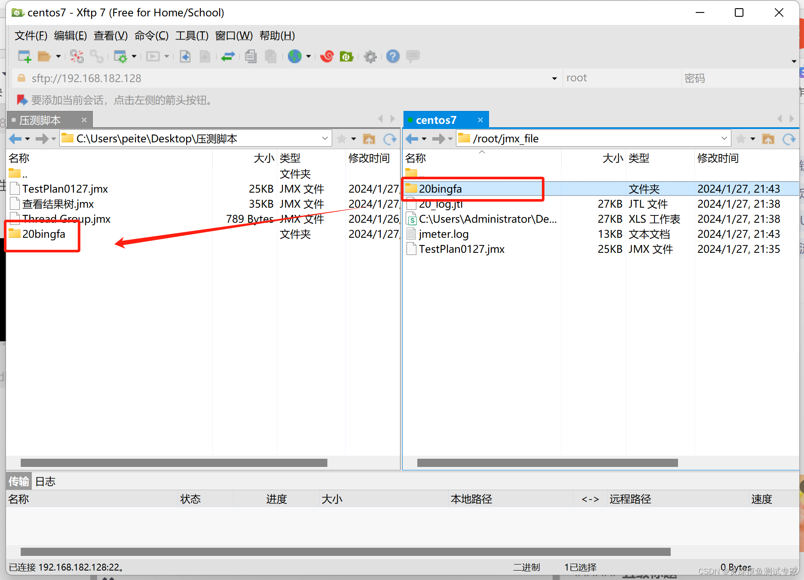Open the 命令(C) menu

[151, 36]
